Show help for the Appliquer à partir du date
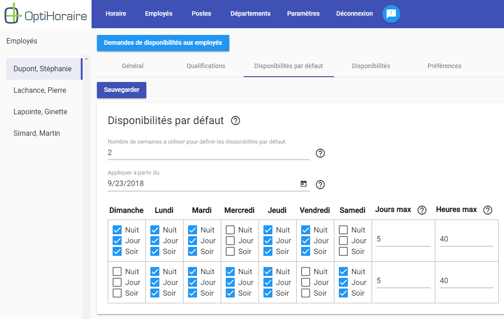This screenshot has height=319, width=504. point(320,185)
